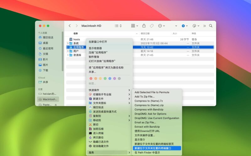
Task: Switch view using the list view icon
Action: coord(118,26)
